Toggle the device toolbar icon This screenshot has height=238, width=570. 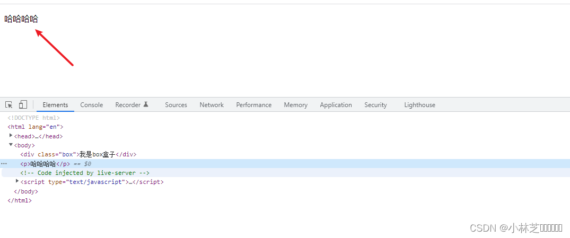click(23, 104)
